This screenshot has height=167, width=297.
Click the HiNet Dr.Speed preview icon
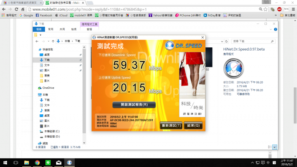coord(233,68)
